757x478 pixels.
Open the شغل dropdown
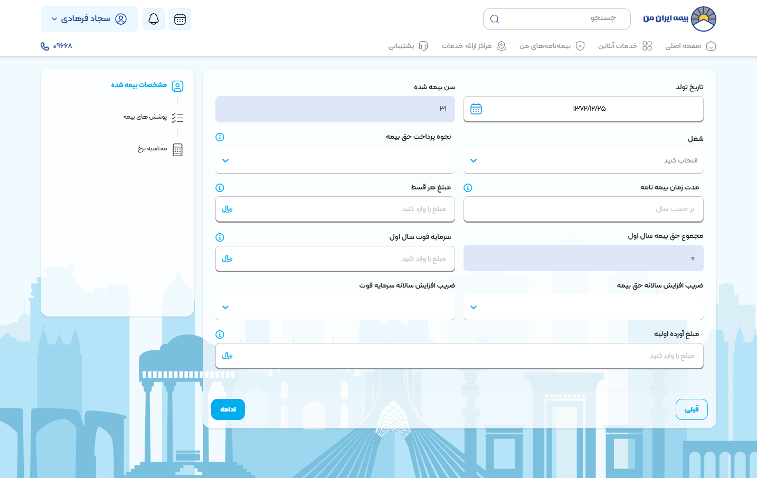pyautogui.click(x=583, y=160)
